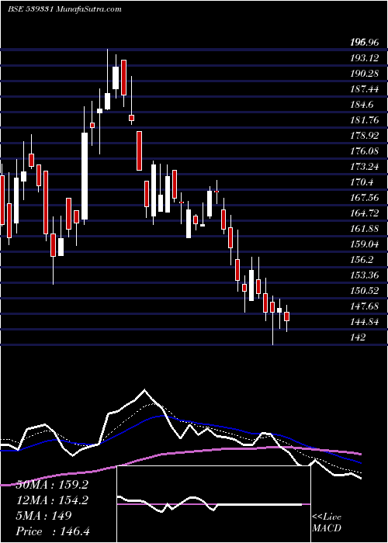Click the 196.96 price axis label
This screenshot has width=388, height=543.
click(x=364, y=43)
